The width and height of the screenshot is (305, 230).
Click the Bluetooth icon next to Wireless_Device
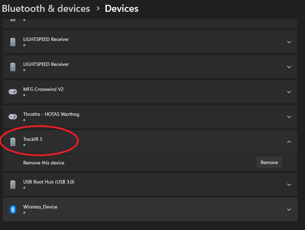13,210
